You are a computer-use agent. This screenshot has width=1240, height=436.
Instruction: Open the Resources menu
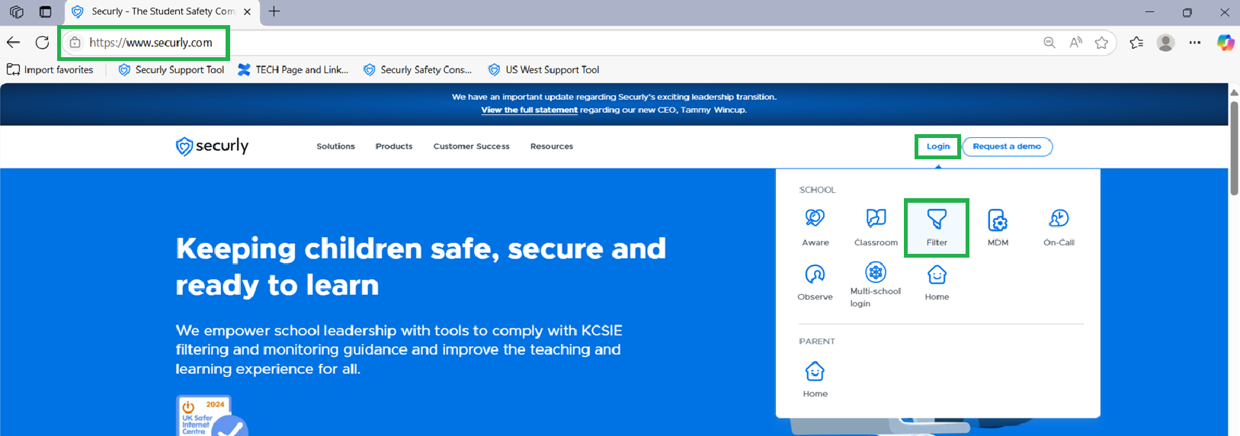click(x=551, y=146)
